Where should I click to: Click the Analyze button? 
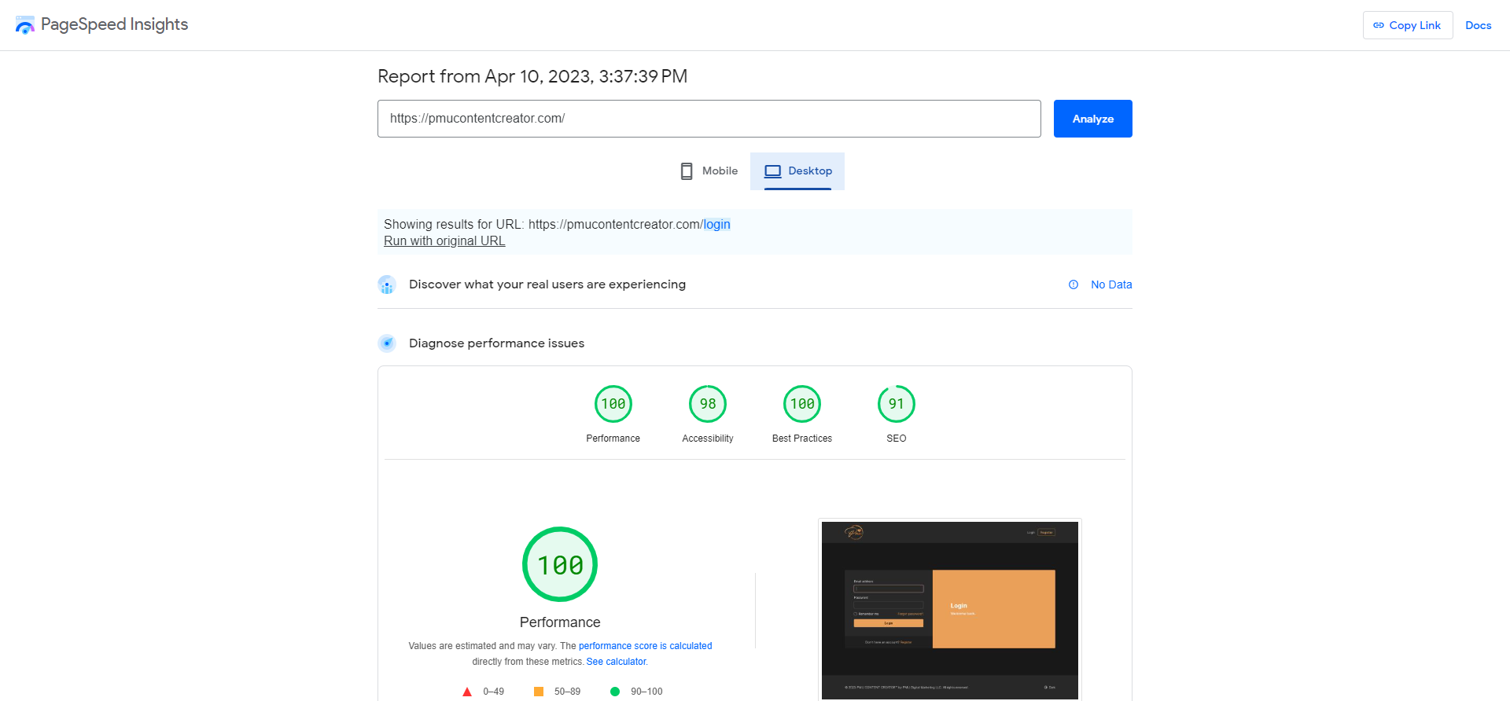(1092, 119)
